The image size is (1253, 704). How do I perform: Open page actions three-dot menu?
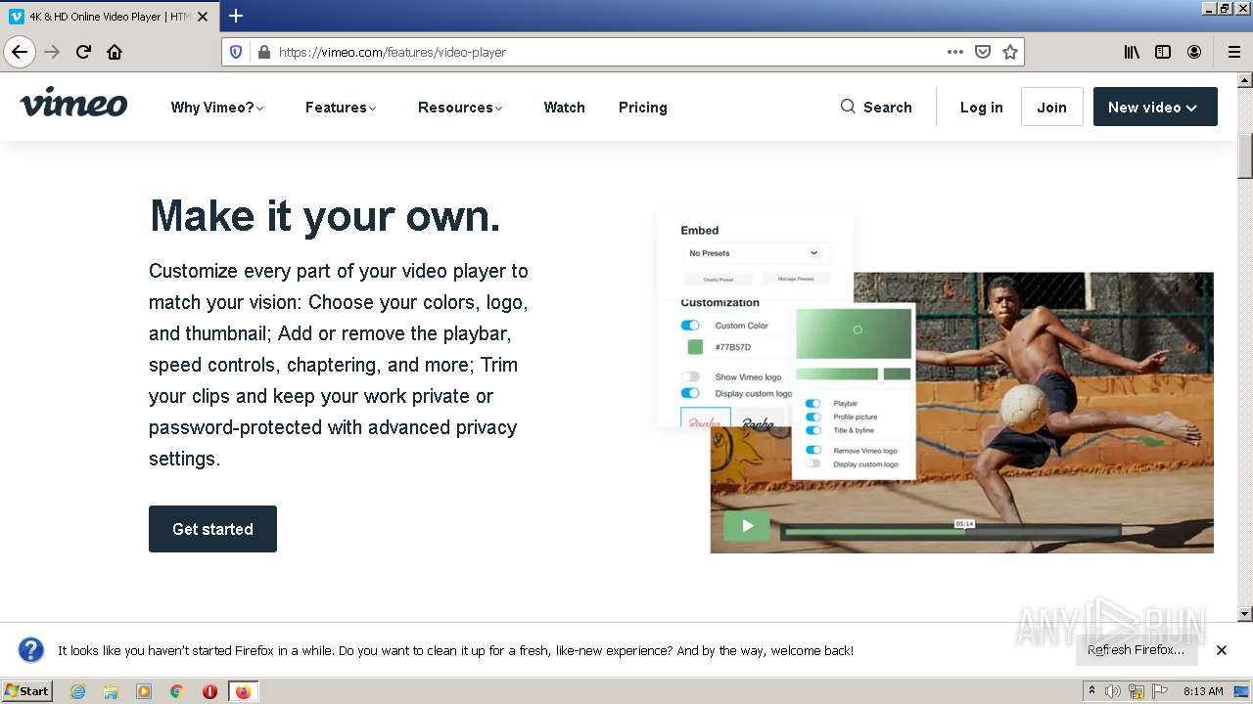(x=955, y=52)
